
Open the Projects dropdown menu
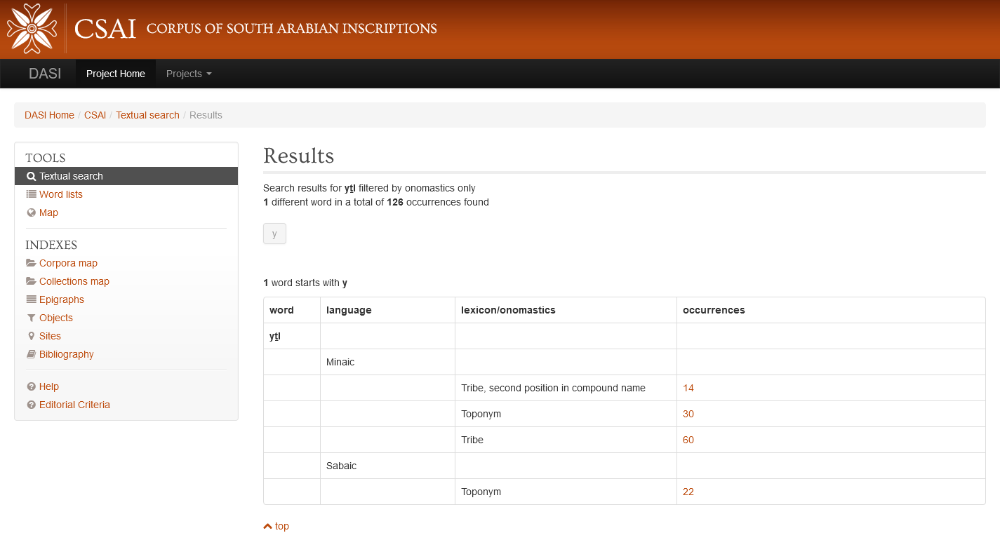point(187,74)
